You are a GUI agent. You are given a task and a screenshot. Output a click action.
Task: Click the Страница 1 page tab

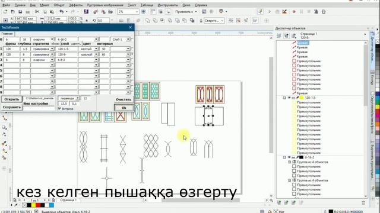tap(68, 200)
